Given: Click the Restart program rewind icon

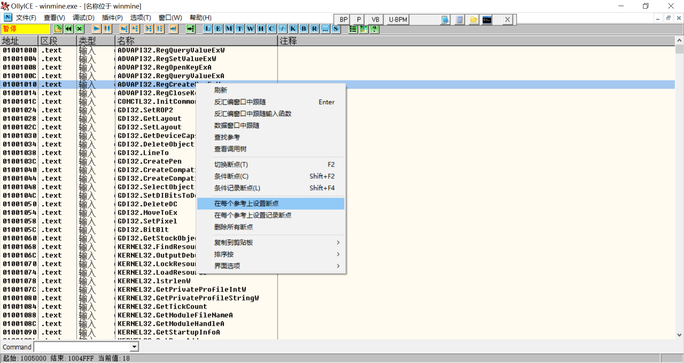Looking at the screenshot, I should [x=69, y=29].
